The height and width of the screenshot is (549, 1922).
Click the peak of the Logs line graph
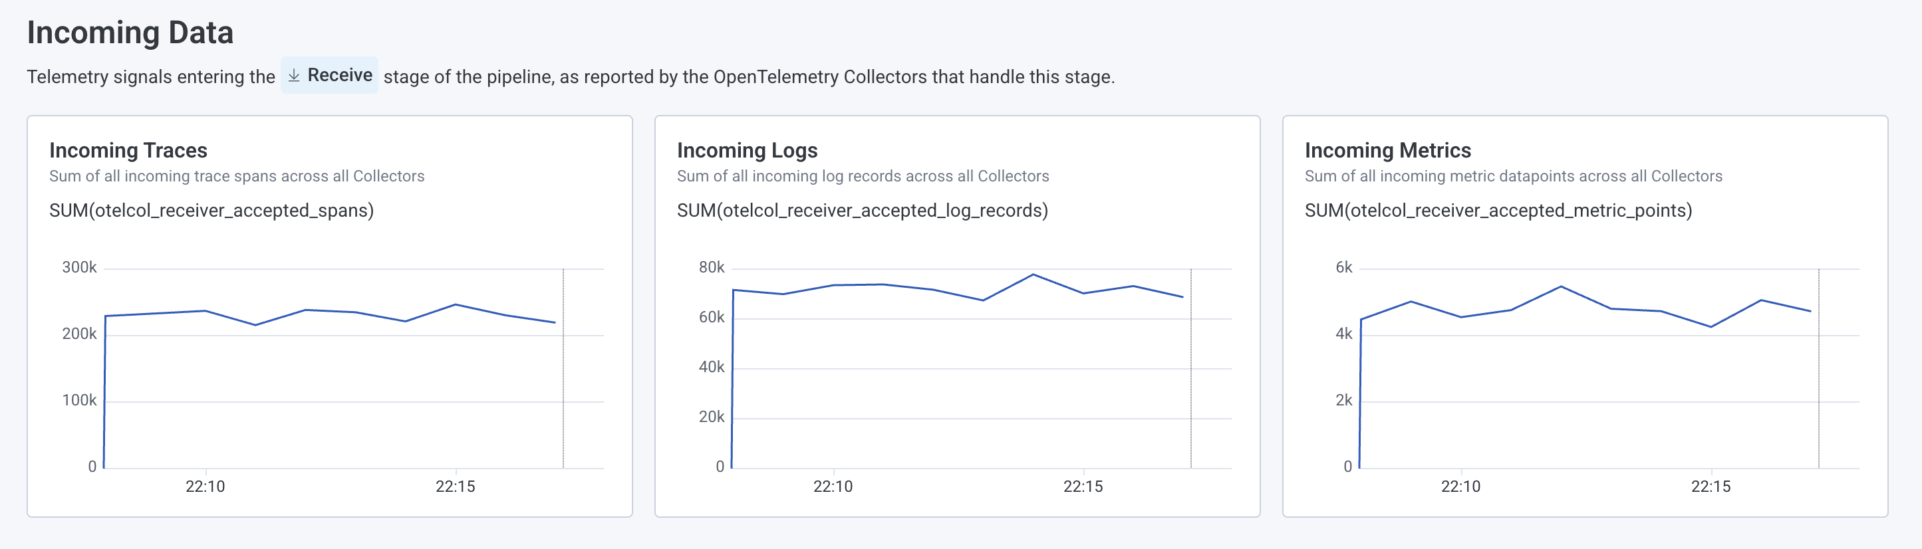click(1033, 274)
